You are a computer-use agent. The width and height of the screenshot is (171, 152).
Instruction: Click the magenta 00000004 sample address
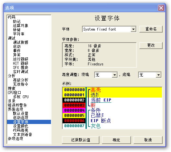tap(74, 110)
